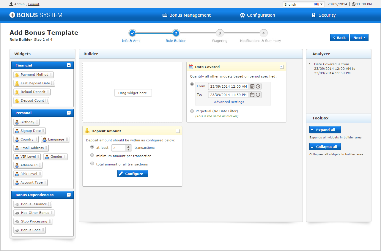Click the Configure button
This screenshot has width=381, height=251.
tap(133, 174)
